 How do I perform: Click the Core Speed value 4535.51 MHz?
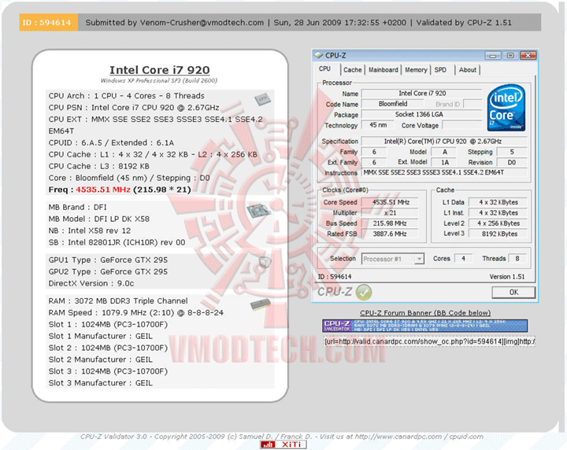[x=391, y=202]
